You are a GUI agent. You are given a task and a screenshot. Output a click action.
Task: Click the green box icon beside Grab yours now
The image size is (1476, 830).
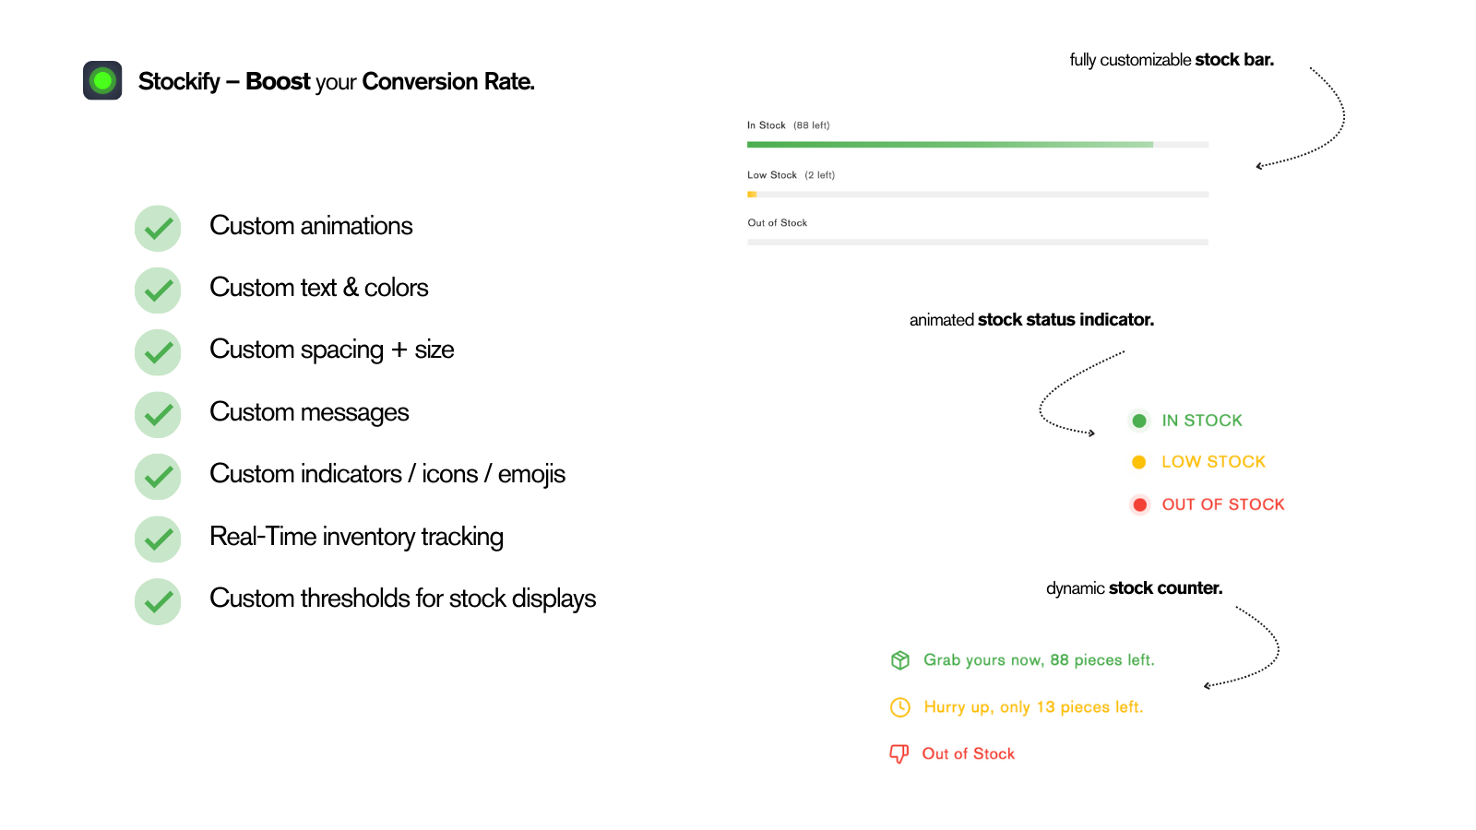point(900,659)
